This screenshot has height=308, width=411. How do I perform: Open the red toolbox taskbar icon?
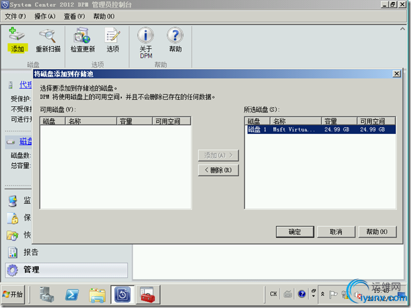coord(148,295)
